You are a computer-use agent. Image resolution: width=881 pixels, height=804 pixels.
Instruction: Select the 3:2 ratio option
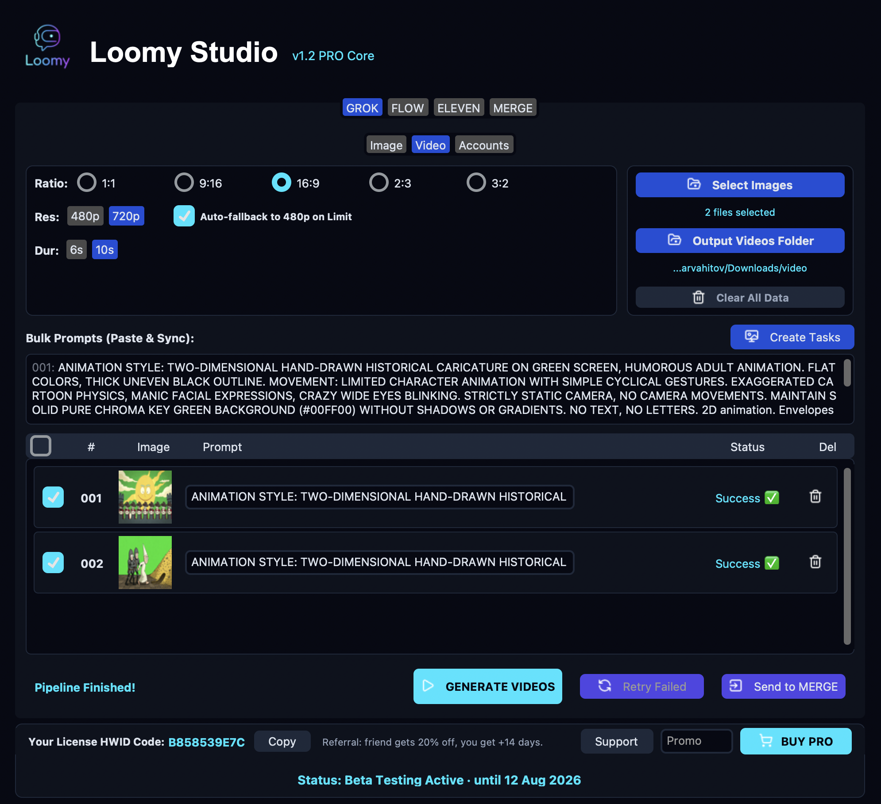(476, 182)
